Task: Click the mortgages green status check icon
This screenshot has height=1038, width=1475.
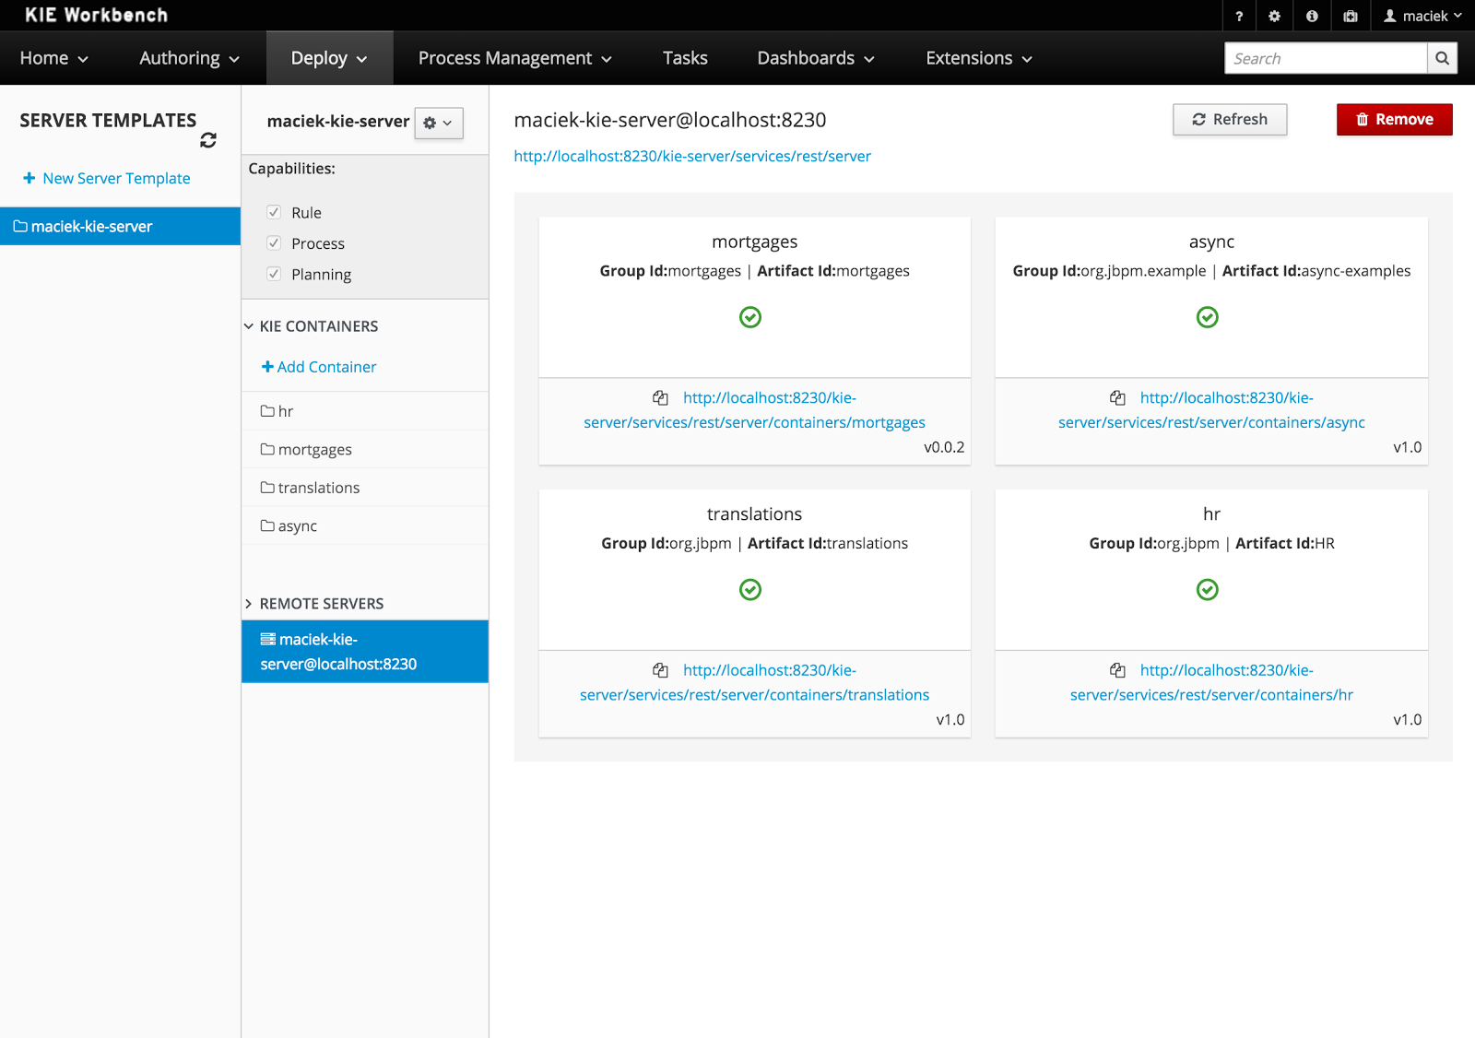Action: pos(750,317)
